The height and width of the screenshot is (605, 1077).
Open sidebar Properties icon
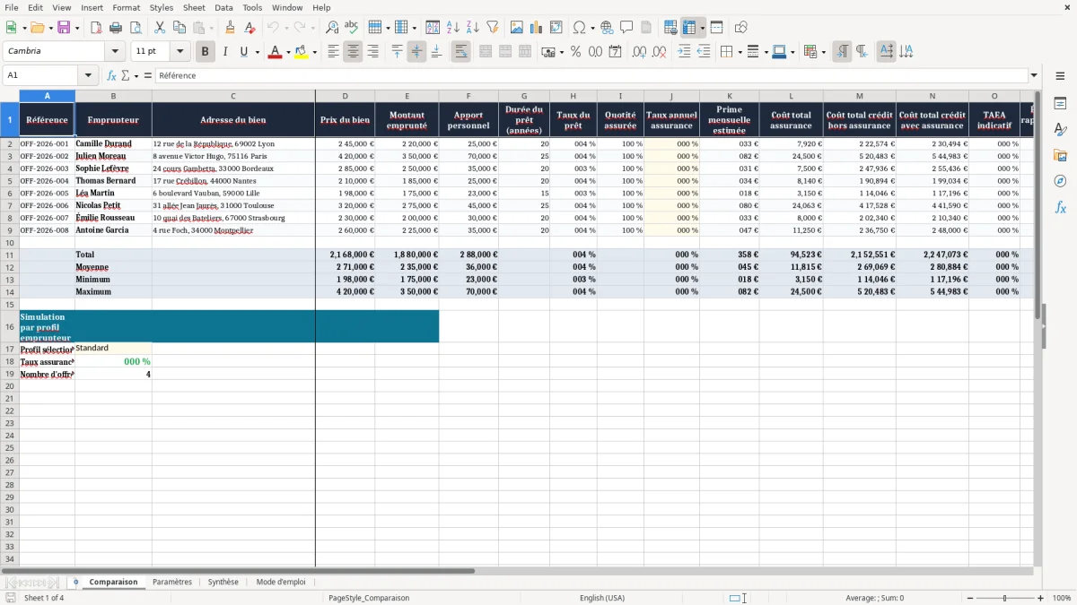coord(1060,104)
